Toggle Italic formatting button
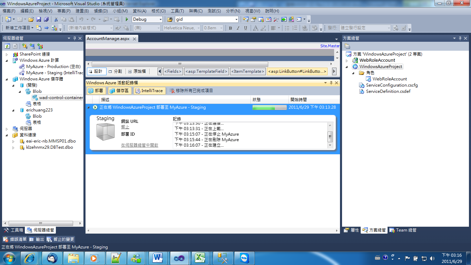Image resolution: width=471 pixels, height=265 pixels. click(238, 28)
